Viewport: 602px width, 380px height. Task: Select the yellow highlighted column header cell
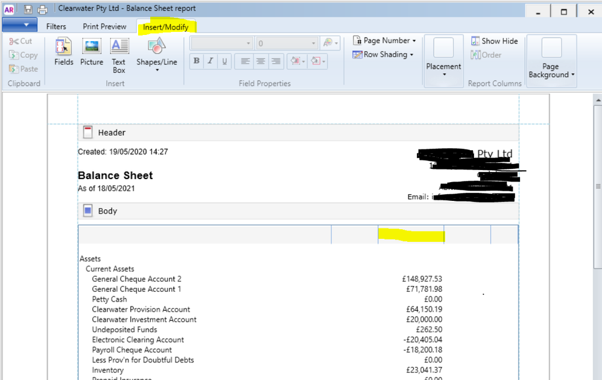[x=411, y=235]
